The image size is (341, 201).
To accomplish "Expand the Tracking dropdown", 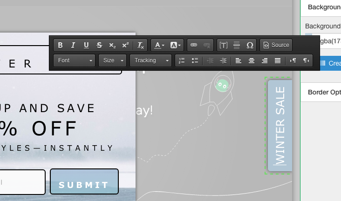I will click(150, 60).
